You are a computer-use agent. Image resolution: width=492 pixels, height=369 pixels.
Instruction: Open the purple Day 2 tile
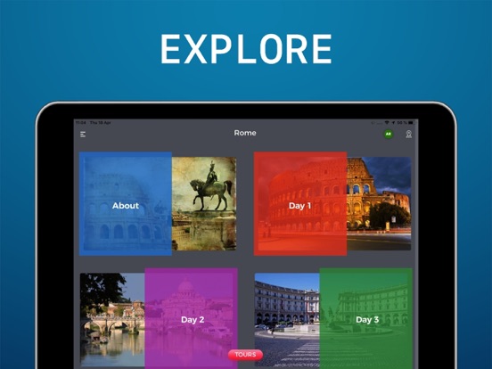(191, 318)
